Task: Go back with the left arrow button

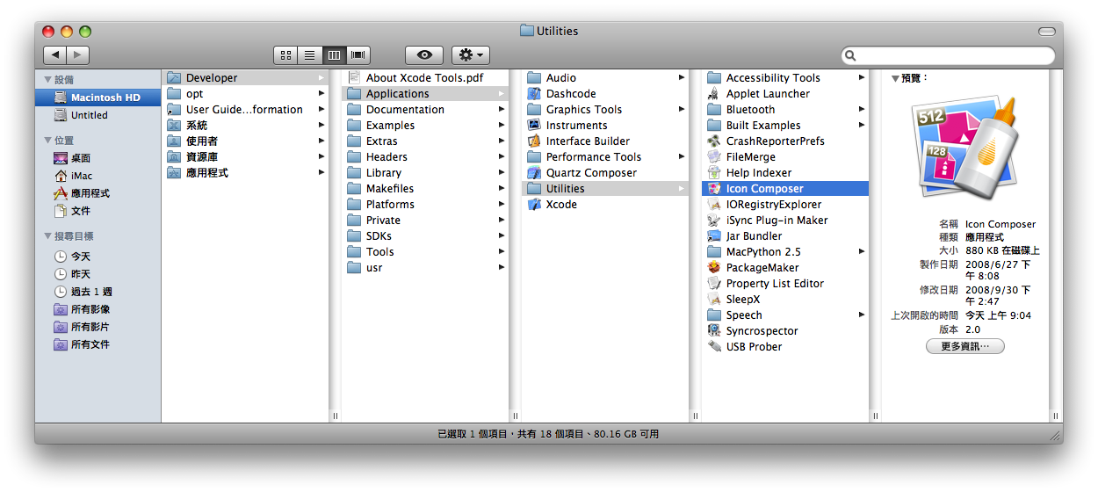Action: coord(54,54)
